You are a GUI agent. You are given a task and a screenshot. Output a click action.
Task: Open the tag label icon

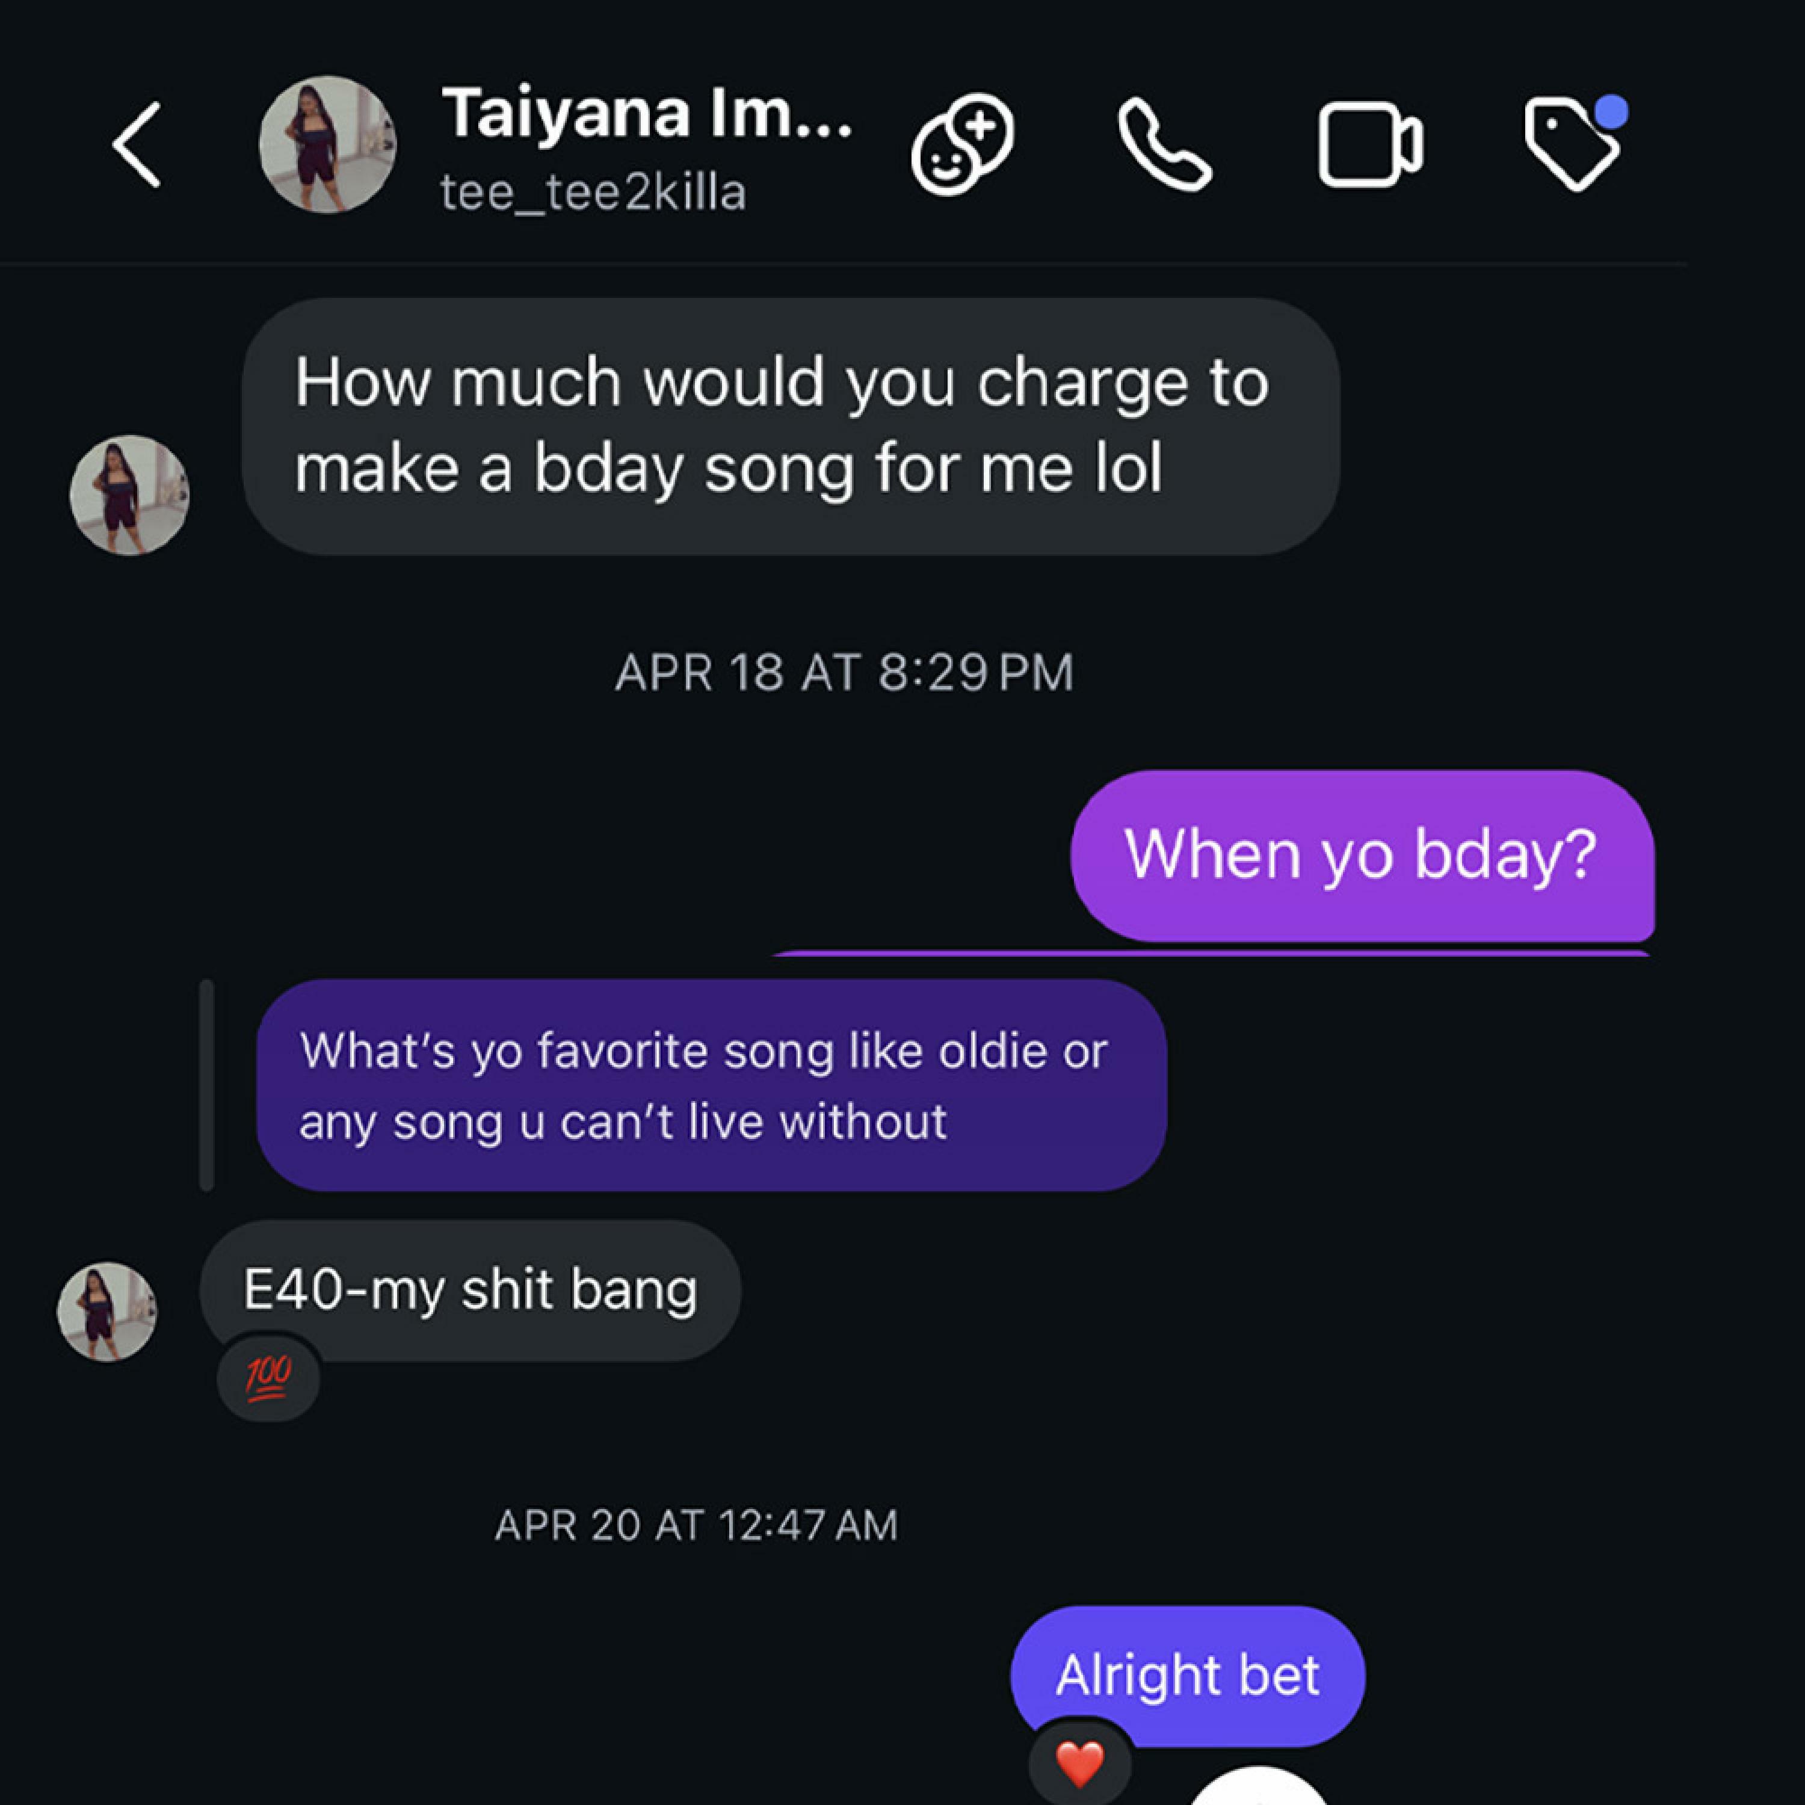pyautogui.click(x=1572, y=145)
